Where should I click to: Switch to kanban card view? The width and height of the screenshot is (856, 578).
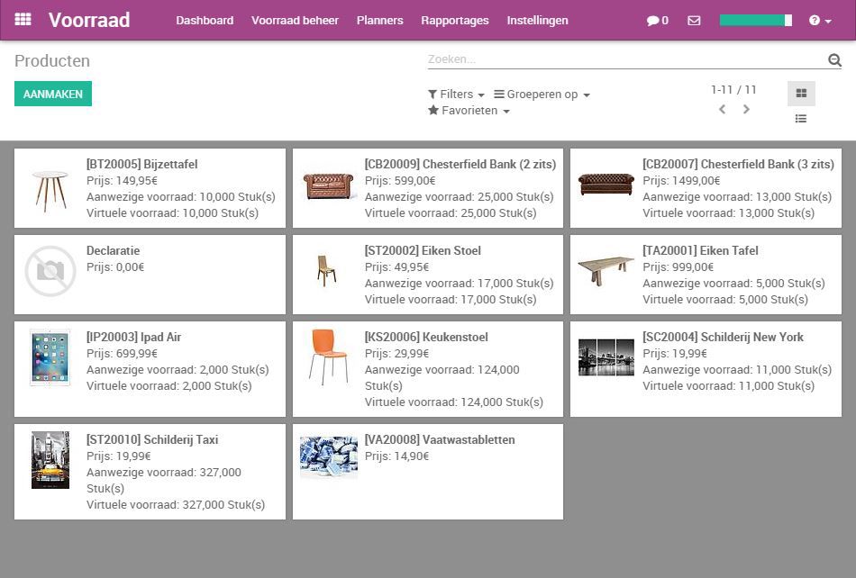pos(800,93)
